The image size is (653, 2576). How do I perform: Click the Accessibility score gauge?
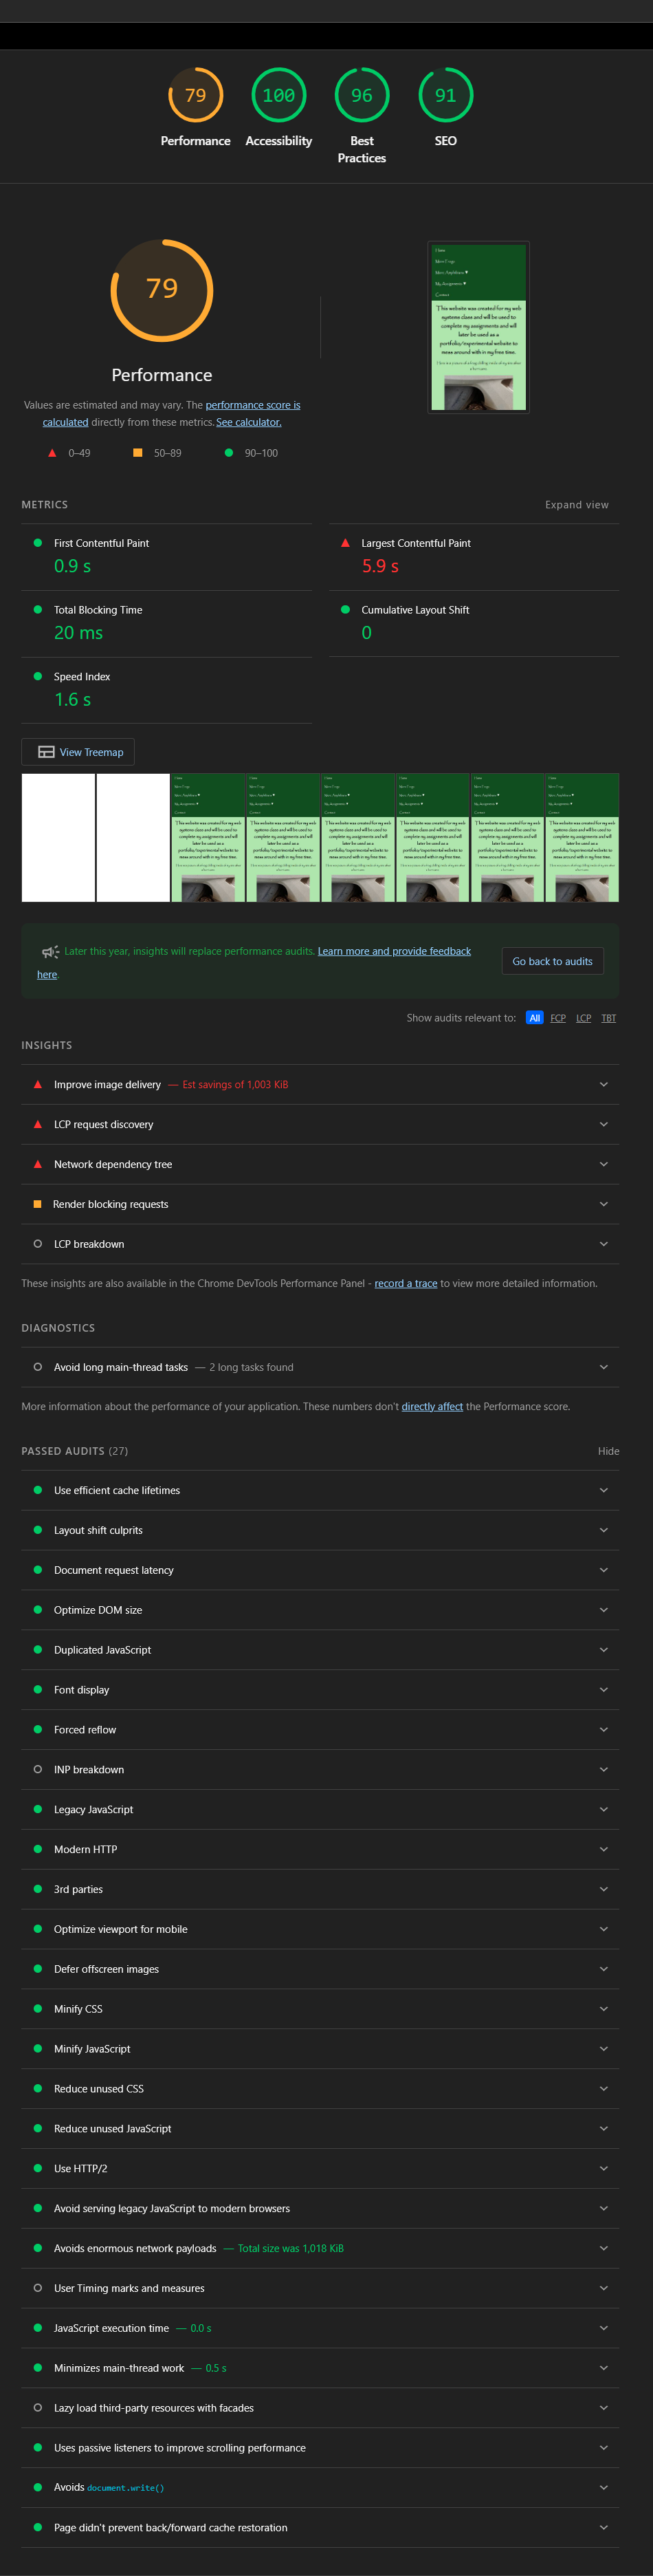tap(278, 96)
